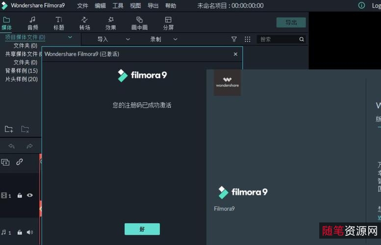381x245 pixels.
Task: Click the add track icon
Action: coord(5,162)
